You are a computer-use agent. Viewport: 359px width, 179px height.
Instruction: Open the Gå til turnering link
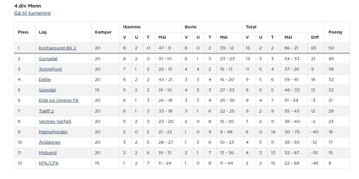[x=32, y=13]
